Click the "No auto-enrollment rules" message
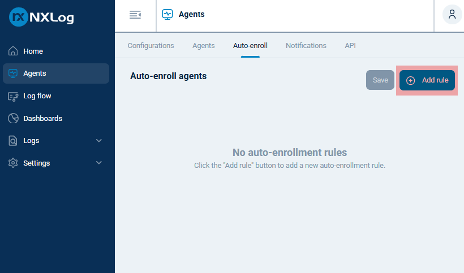Screen dimensions: 464x273 [290, 153]
